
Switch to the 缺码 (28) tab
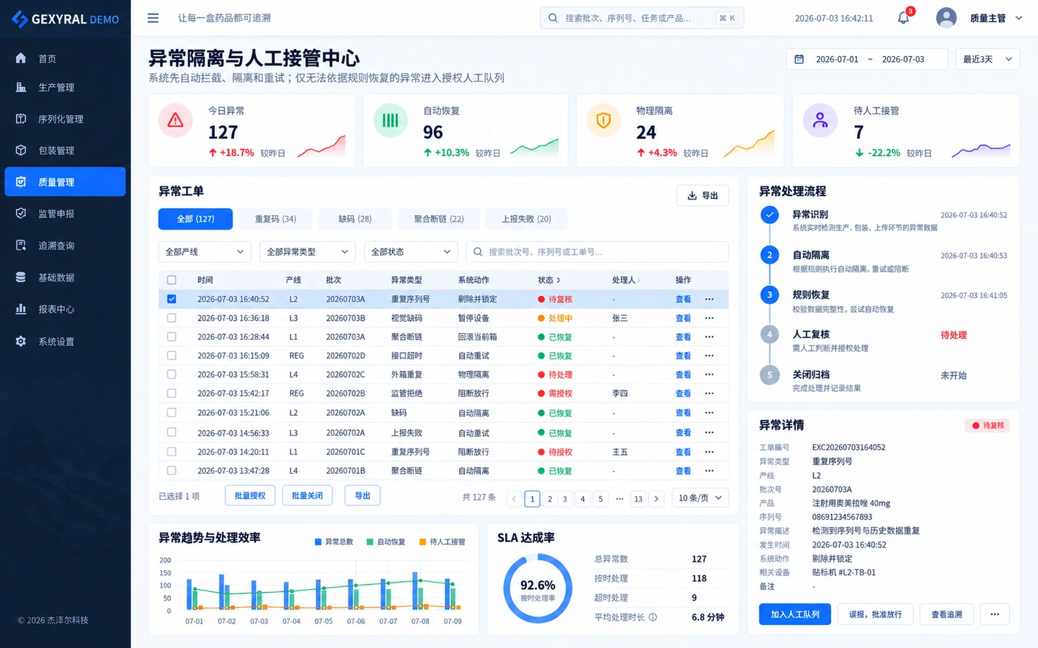(355, 219)
